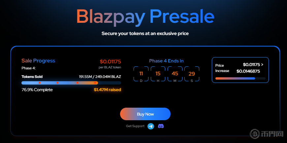Select the minutes countdown box
Viewport: 287px width, 143px height.
tap(175, 75)
